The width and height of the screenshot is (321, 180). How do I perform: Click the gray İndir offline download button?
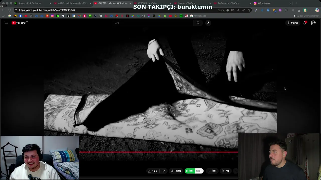[x=212, y=171]
